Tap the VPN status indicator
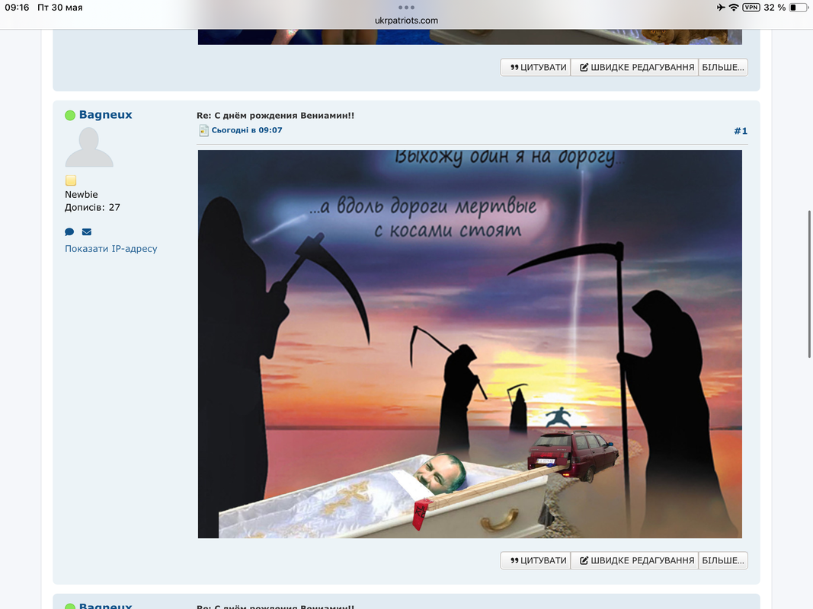813x609 pixels. [x=751, y=8]
